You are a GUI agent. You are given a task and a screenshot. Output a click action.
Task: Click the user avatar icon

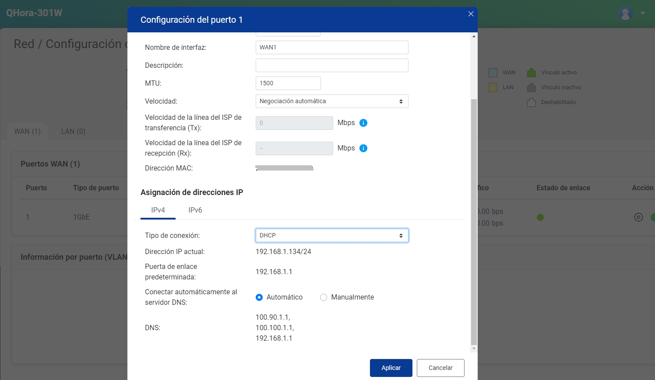pos(626,14)
